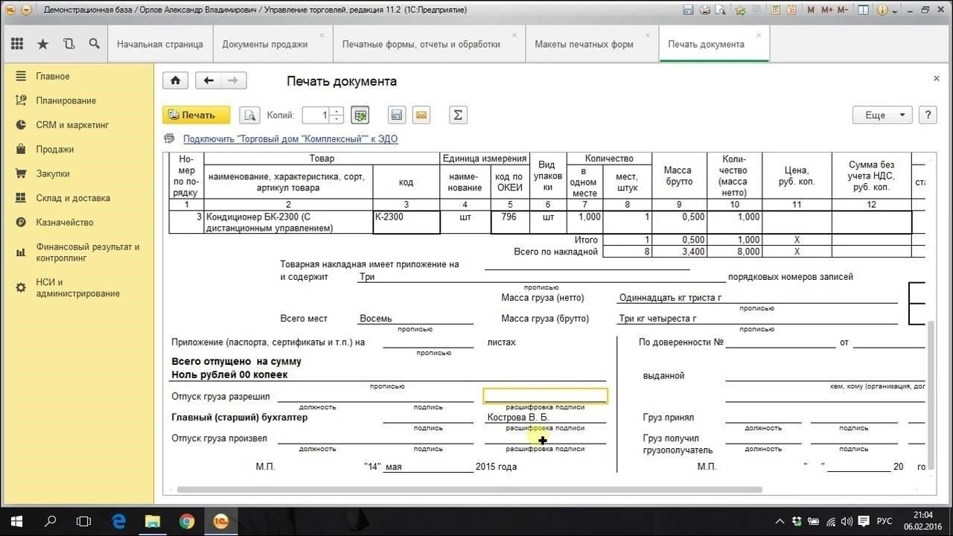Screen dimensions: 953x536
Task: Open Windows Start menu
Action: coord(15,521)
